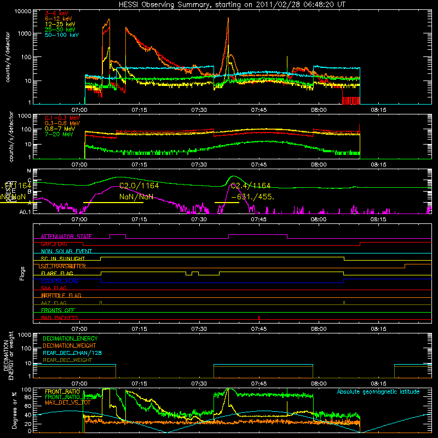
Task: Select the red 0.1-0.3 MeV legend label
Action: pyautogui.click(x=62, y=118)
